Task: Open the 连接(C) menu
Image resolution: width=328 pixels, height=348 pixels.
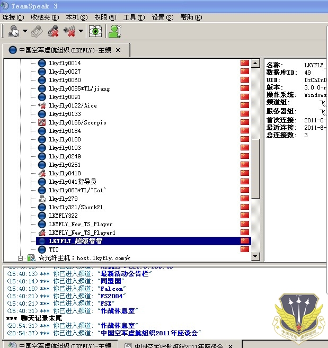Action: point(13,17)
